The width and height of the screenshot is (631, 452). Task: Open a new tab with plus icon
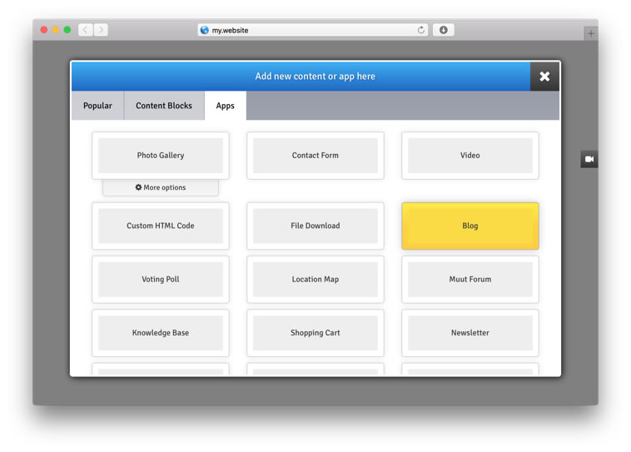[591, 33]
